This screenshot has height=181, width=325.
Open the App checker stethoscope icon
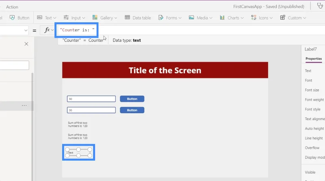[x=320, y=6]
